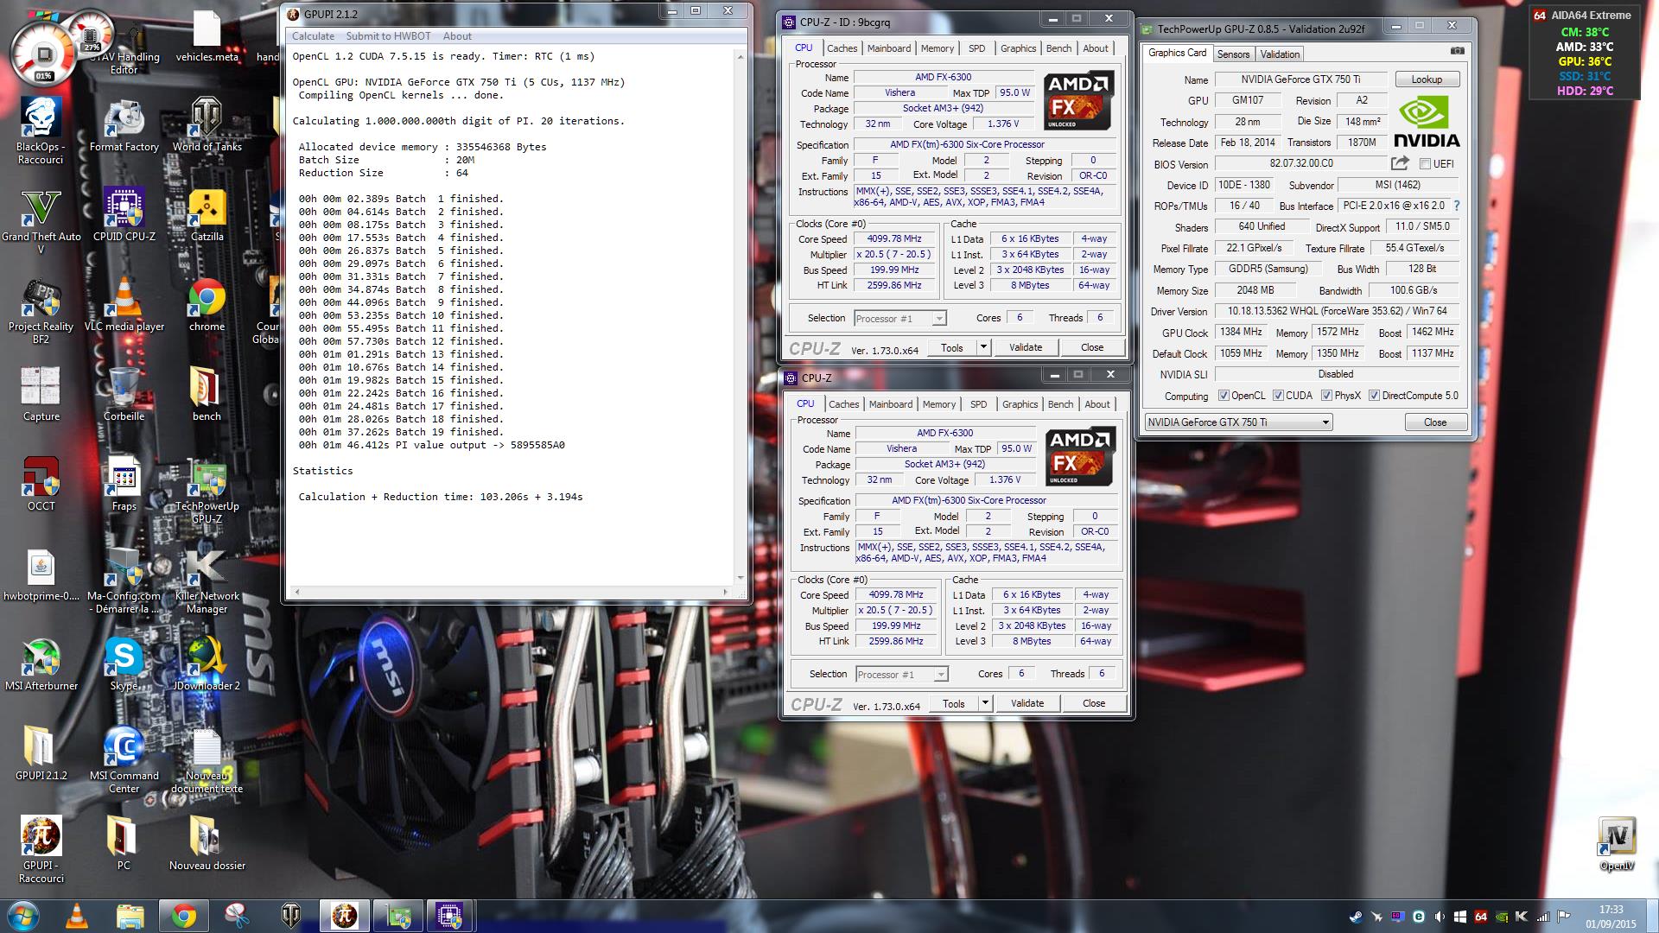
Task: Click the GPUPI horizontal scrollbar right arrow
Action: pos(725,592)
